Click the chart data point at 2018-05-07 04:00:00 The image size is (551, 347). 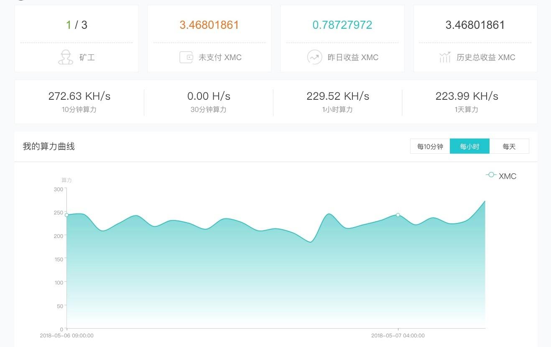click(398, 215)
